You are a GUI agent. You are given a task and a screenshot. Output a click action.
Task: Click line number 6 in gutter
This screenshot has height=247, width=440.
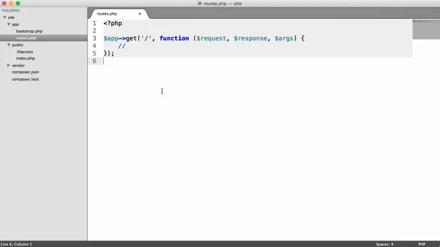(x=95, y=61)
